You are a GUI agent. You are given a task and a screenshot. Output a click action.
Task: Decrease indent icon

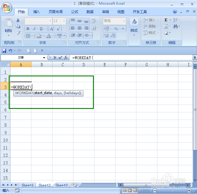coord(73,35)
